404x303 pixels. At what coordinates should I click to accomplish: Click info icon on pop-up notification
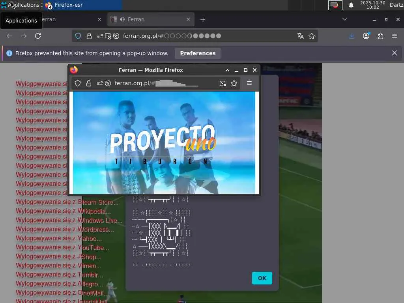click(x=9, y=53)
